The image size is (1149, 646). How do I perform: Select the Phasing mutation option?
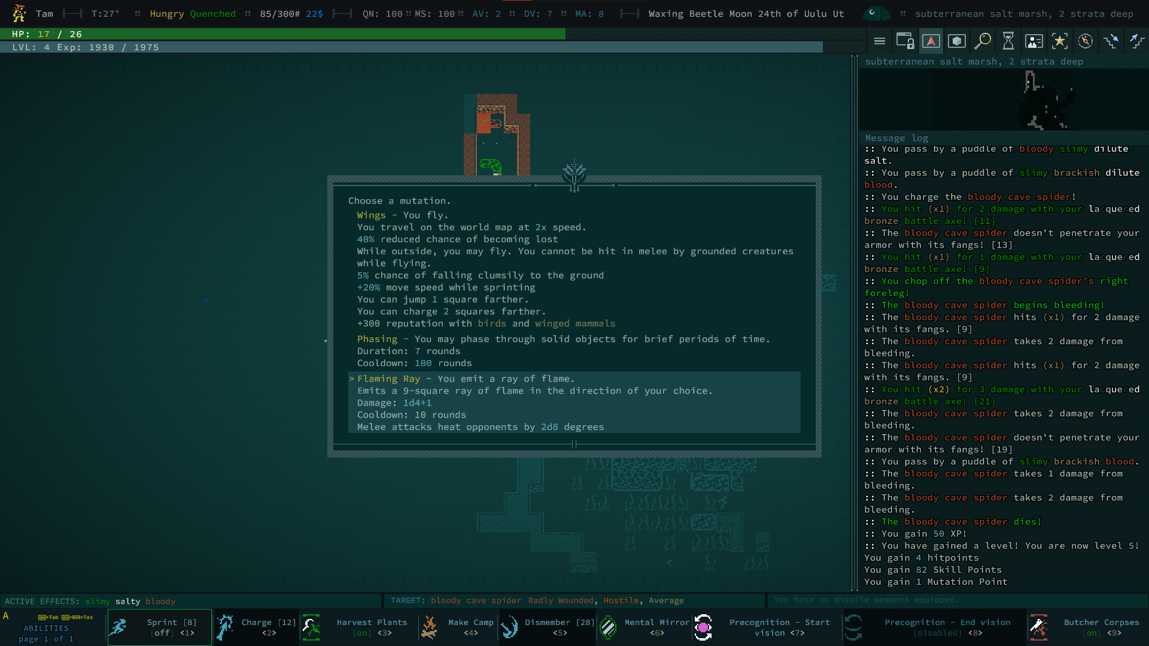[377, 339]
